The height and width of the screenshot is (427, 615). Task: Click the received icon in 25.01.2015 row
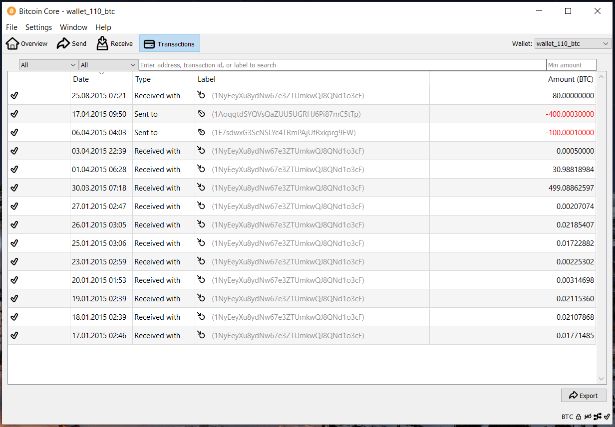(x=201, y=242)
